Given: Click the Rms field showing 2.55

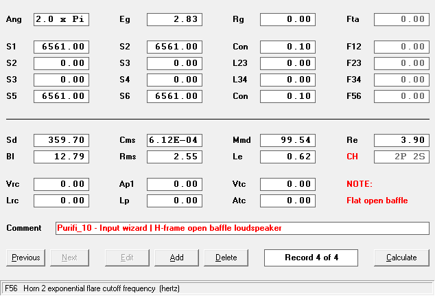Looking at the screenshot, I should pos(174,157).
